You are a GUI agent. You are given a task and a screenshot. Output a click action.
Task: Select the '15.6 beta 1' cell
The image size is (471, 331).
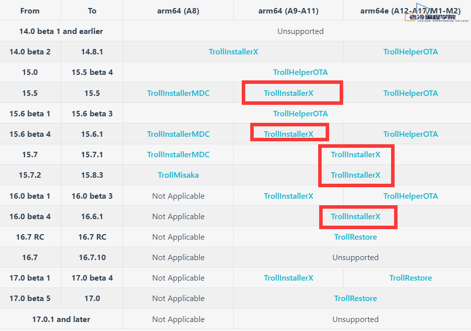(x=30, y=113)
